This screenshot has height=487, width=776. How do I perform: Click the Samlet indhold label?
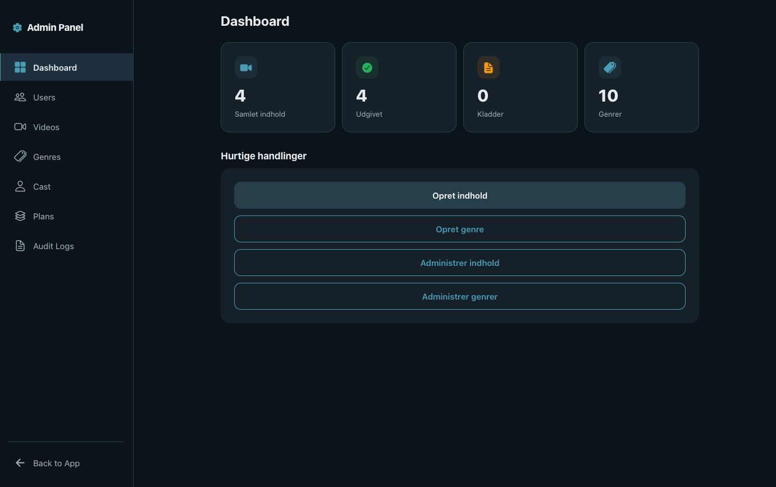260,114
